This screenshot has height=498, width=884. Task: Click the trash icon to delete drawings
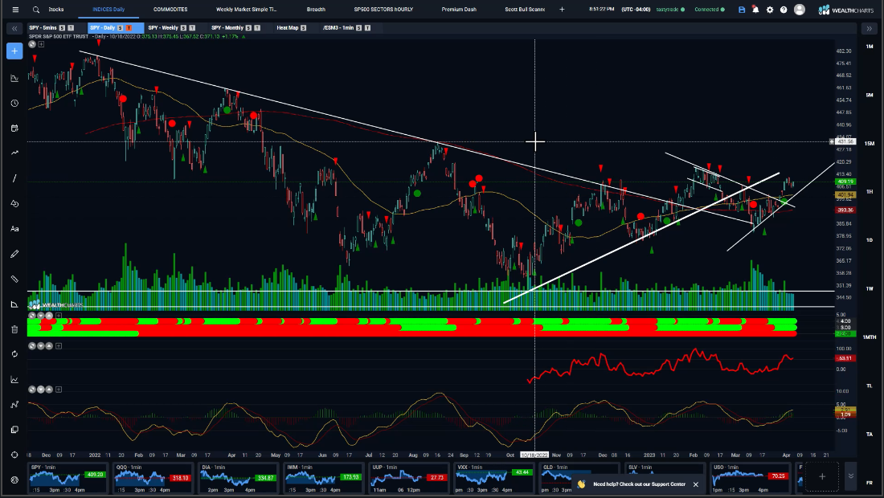point(14,329)
